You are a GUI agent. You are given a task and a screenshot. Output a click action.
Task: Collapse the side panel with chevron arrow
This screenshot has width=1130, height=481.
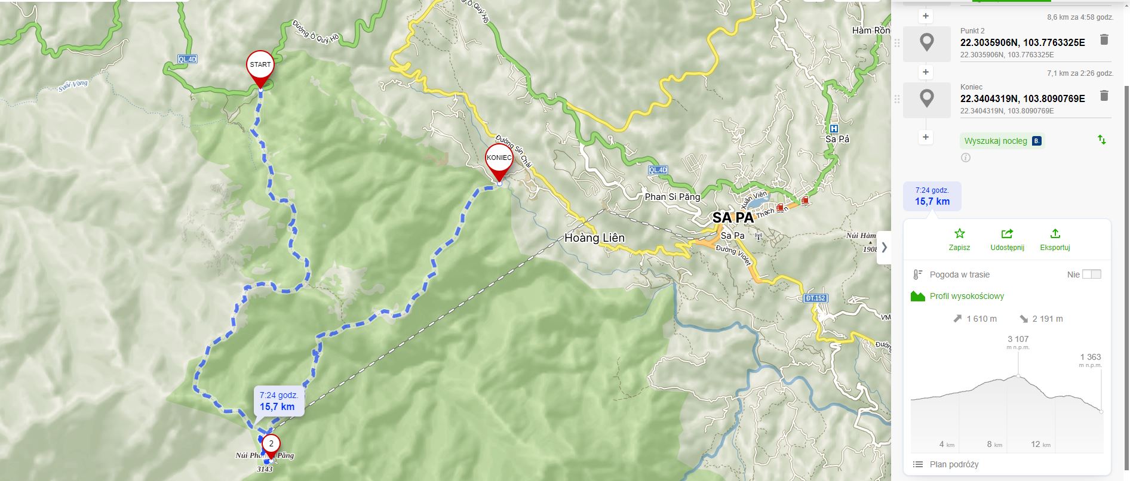pyautogui.click(x=884, y=248)
